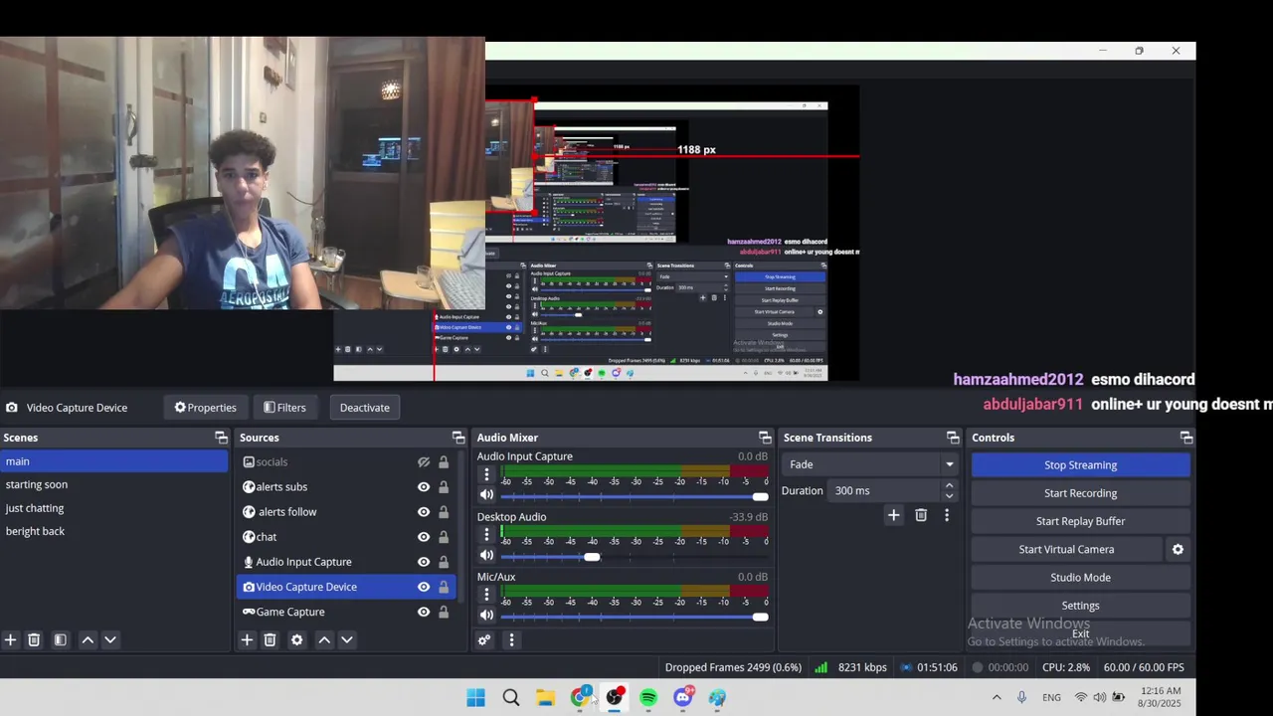Open Audio Input Capture options menu dots
Viewport: 1273px width, 716px height.
(x=486, y=474)
